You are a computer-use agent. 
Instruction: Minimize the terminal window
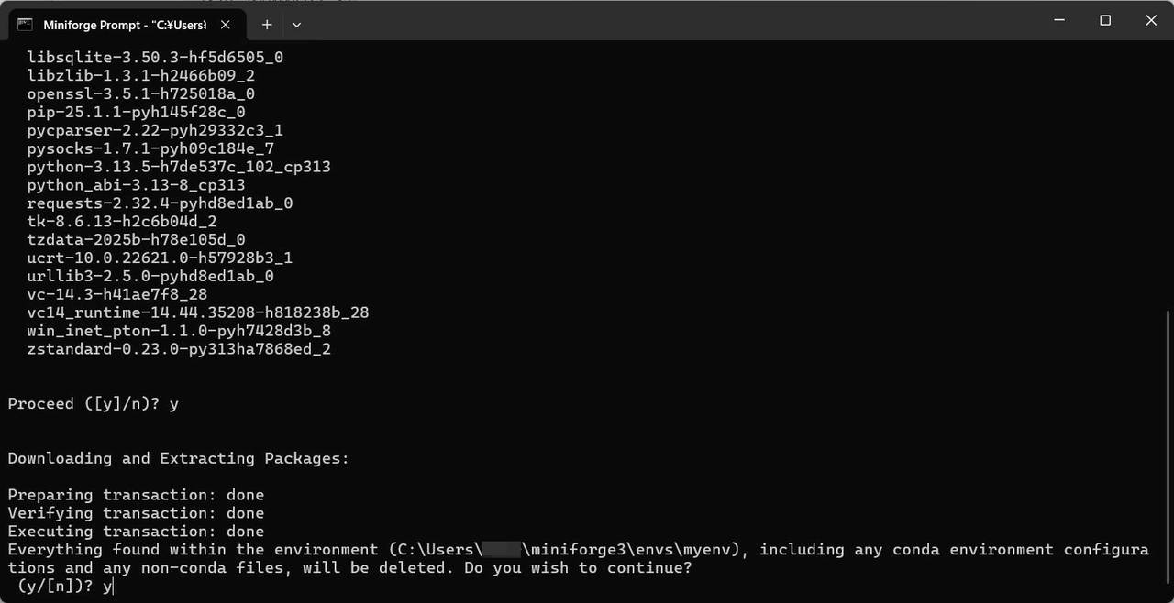[x=1059, y=20]
